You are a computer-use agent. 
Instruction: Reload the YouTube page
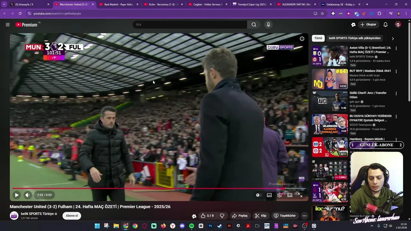click(20, 13)
